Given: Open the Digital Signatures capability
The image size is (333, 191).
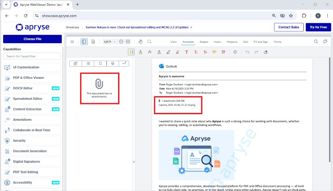Looking at the screenshot, I should 32,162.
